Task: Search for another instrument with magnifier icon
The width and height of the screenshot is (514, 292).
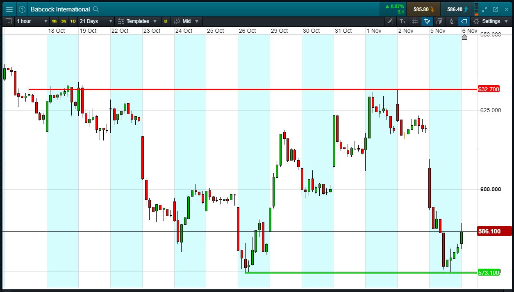Action: (96, 9)
